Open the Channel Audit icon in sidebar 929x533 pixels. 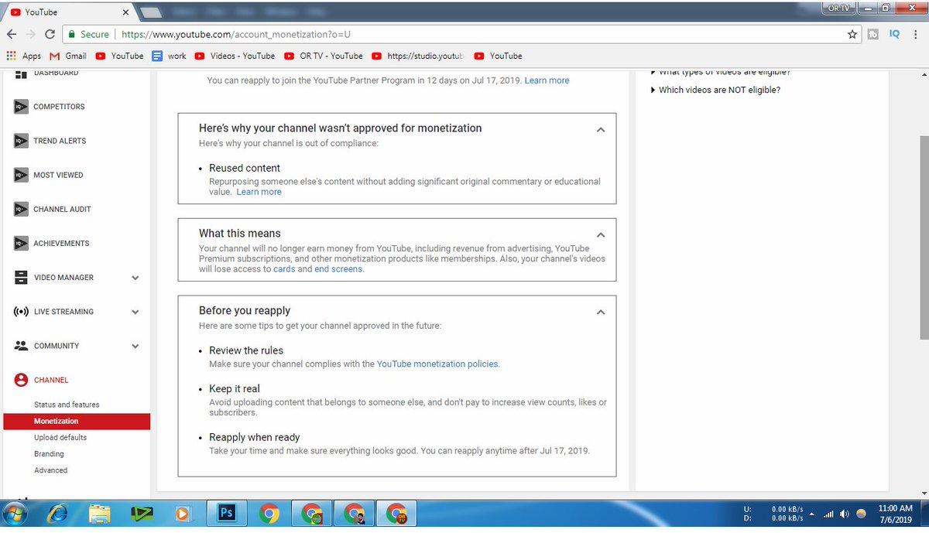[21, 209]
